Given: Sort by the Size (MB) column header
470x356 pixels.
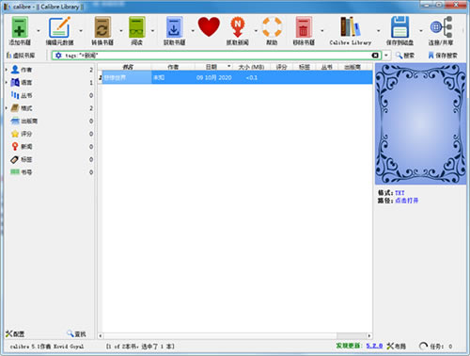Looking at the screenshot, I should pos(251,67).
